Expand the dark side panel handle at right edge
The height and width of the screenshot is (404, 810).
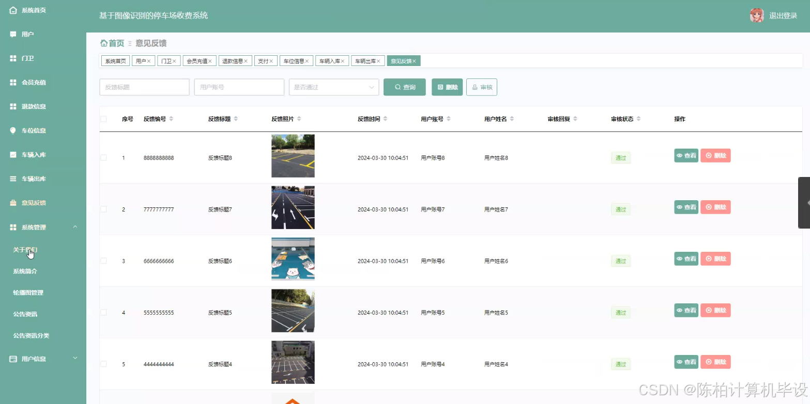804,203
